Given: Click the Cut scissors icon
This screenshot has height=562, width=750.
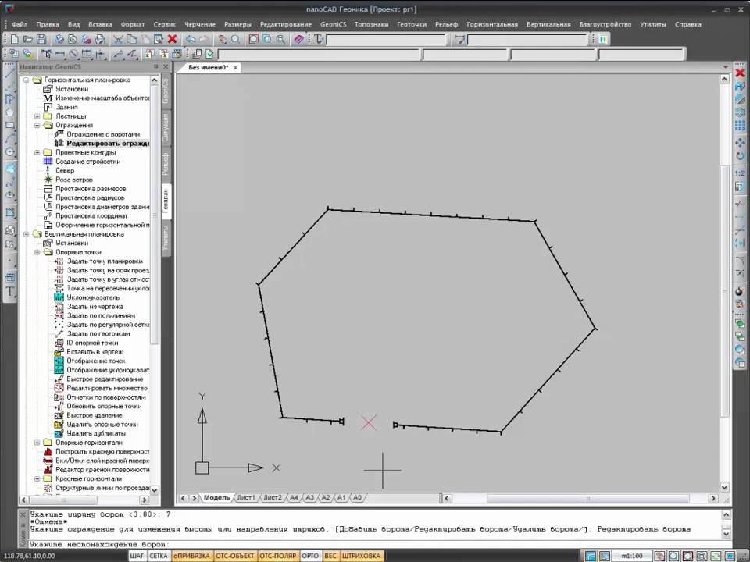Looking at the screenshot, I should click(118, 39).
